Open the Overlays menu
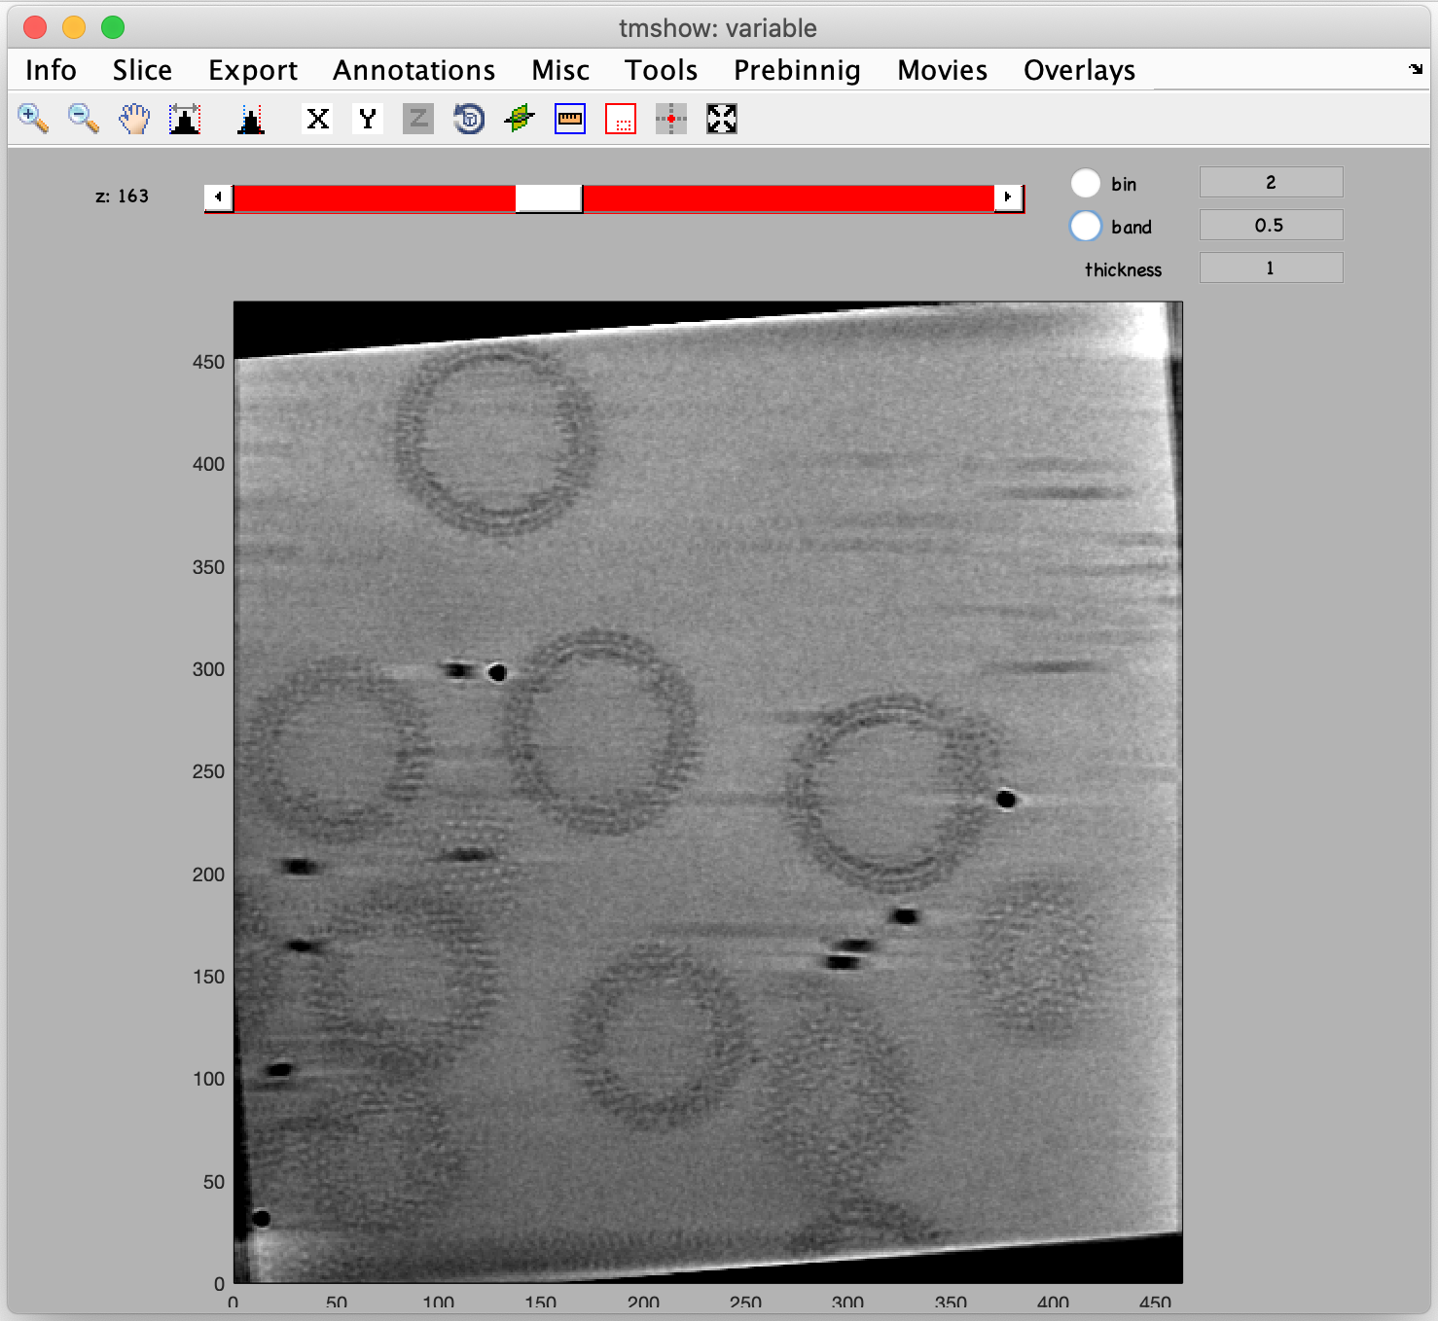Viewport: 1438px width, 1321px height. coord(1079,70)
